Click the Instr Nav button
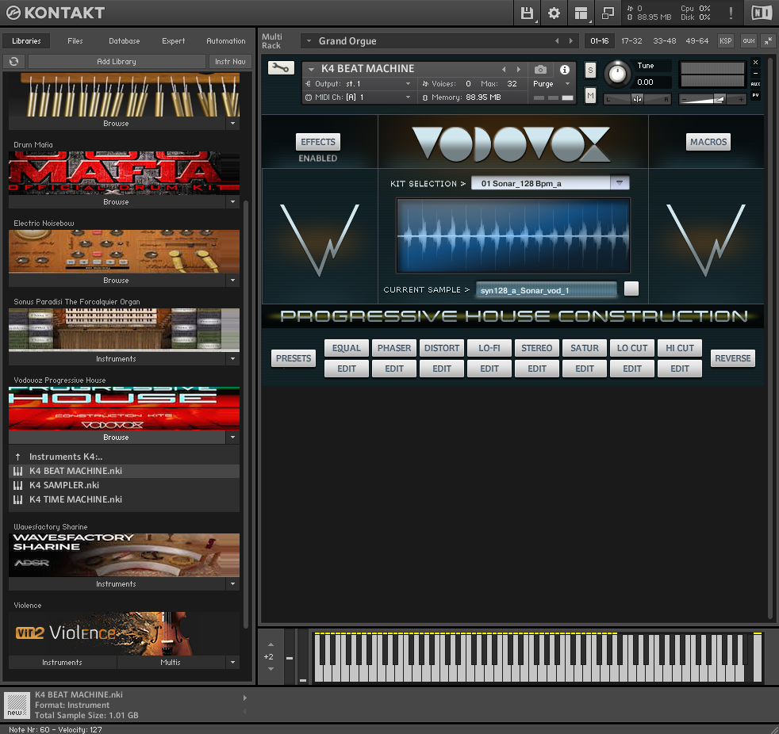Image resolution: width=779 pixels, height=734 pixels. (231, 62)
